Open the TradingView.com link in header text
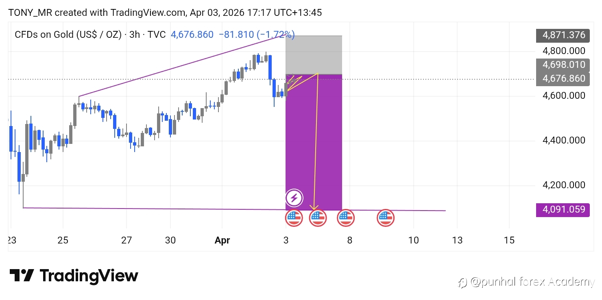602x300 pixels. (x=148, y=13)
